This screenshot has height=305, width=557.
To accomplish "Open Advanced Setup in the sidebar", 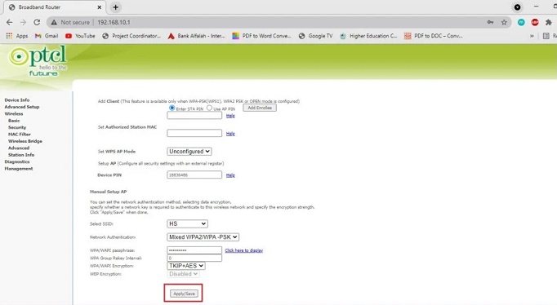I will 22,107.
